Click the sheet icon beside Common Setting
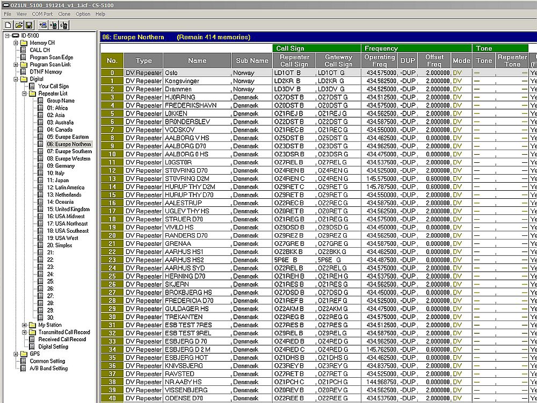The width and height of the screenshot is (537, 403). [x=24, y=361]
